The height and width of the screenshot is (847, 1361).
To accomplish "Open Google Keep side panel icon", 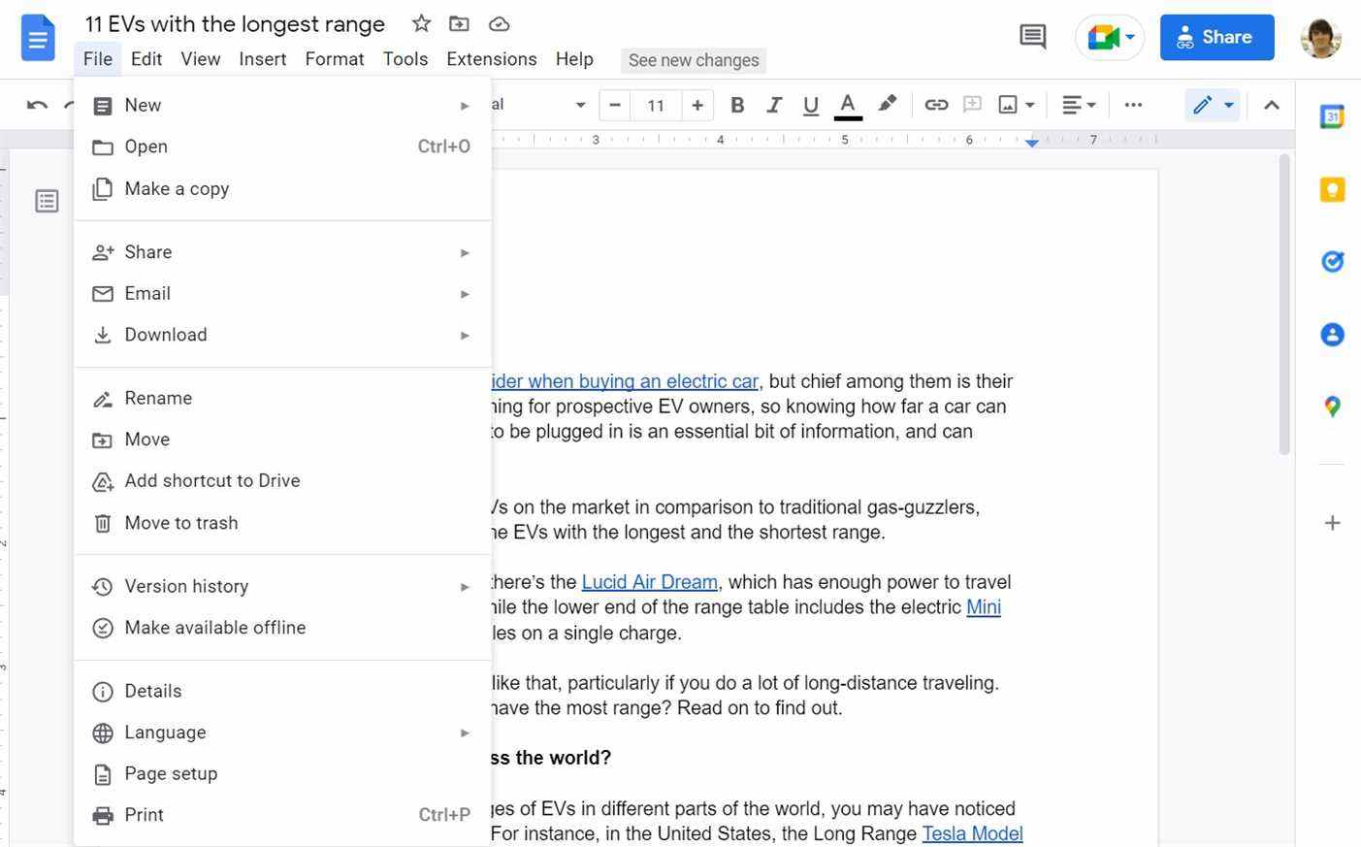I will (1332, 189).
